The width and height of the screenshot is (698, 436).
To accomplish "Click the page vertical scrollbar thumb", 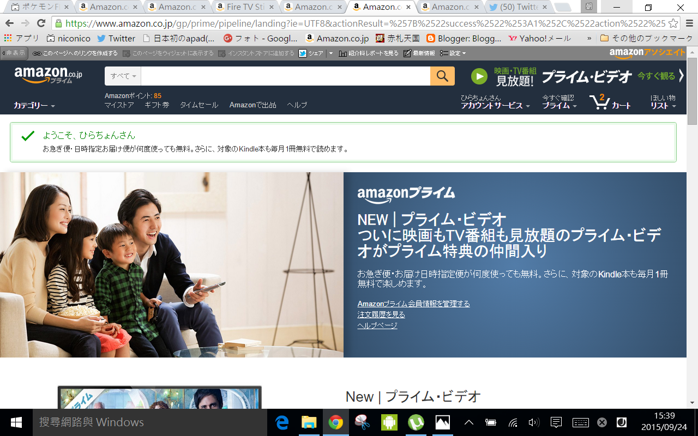I will [693, 92].
